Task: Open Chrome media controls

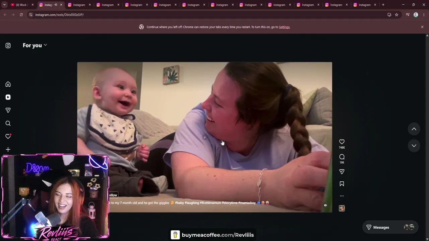Action: click(408, 15)
